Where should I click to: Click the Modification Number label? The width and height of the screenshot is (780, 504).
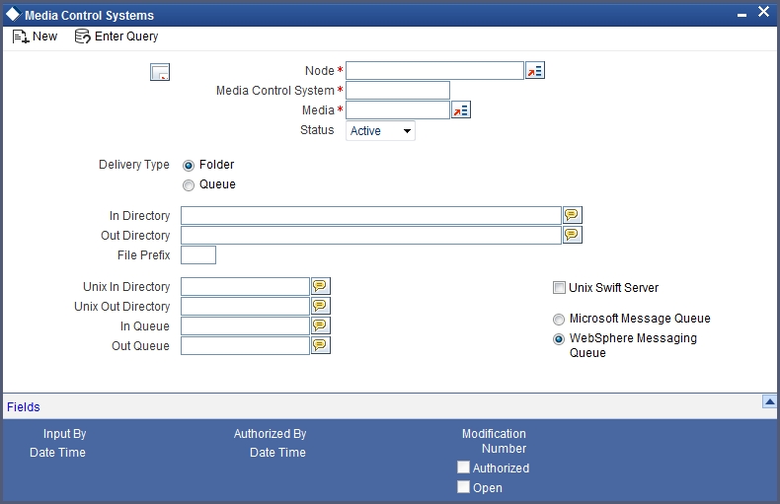pos(494,441)
